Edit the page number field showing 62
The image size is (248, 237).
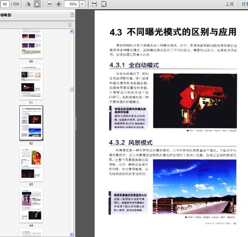pos(5,4)
